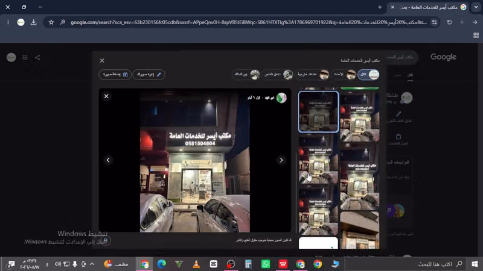This screenshot has height=271, width=483.
Task: Open the notification center icon in the taskbar
Action: 11,264
